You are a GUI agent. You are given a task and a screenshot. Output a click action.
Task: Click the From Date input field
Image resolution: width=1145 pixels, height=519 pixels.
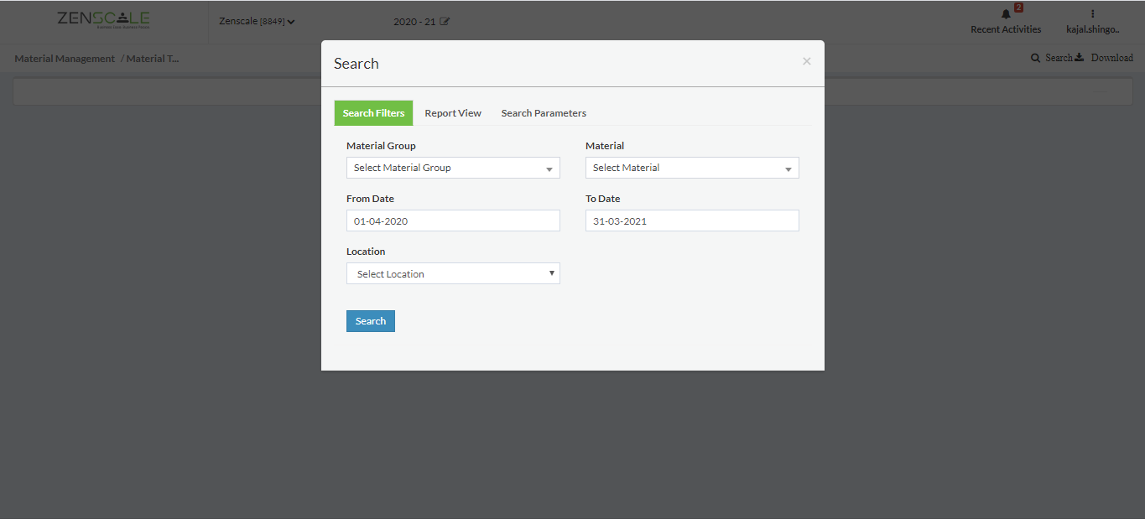point(453,221)
